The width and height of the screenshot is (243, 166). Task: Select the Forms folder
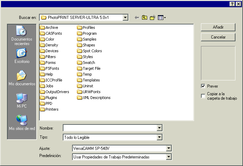pyautogui.click(x=48, y=63)
